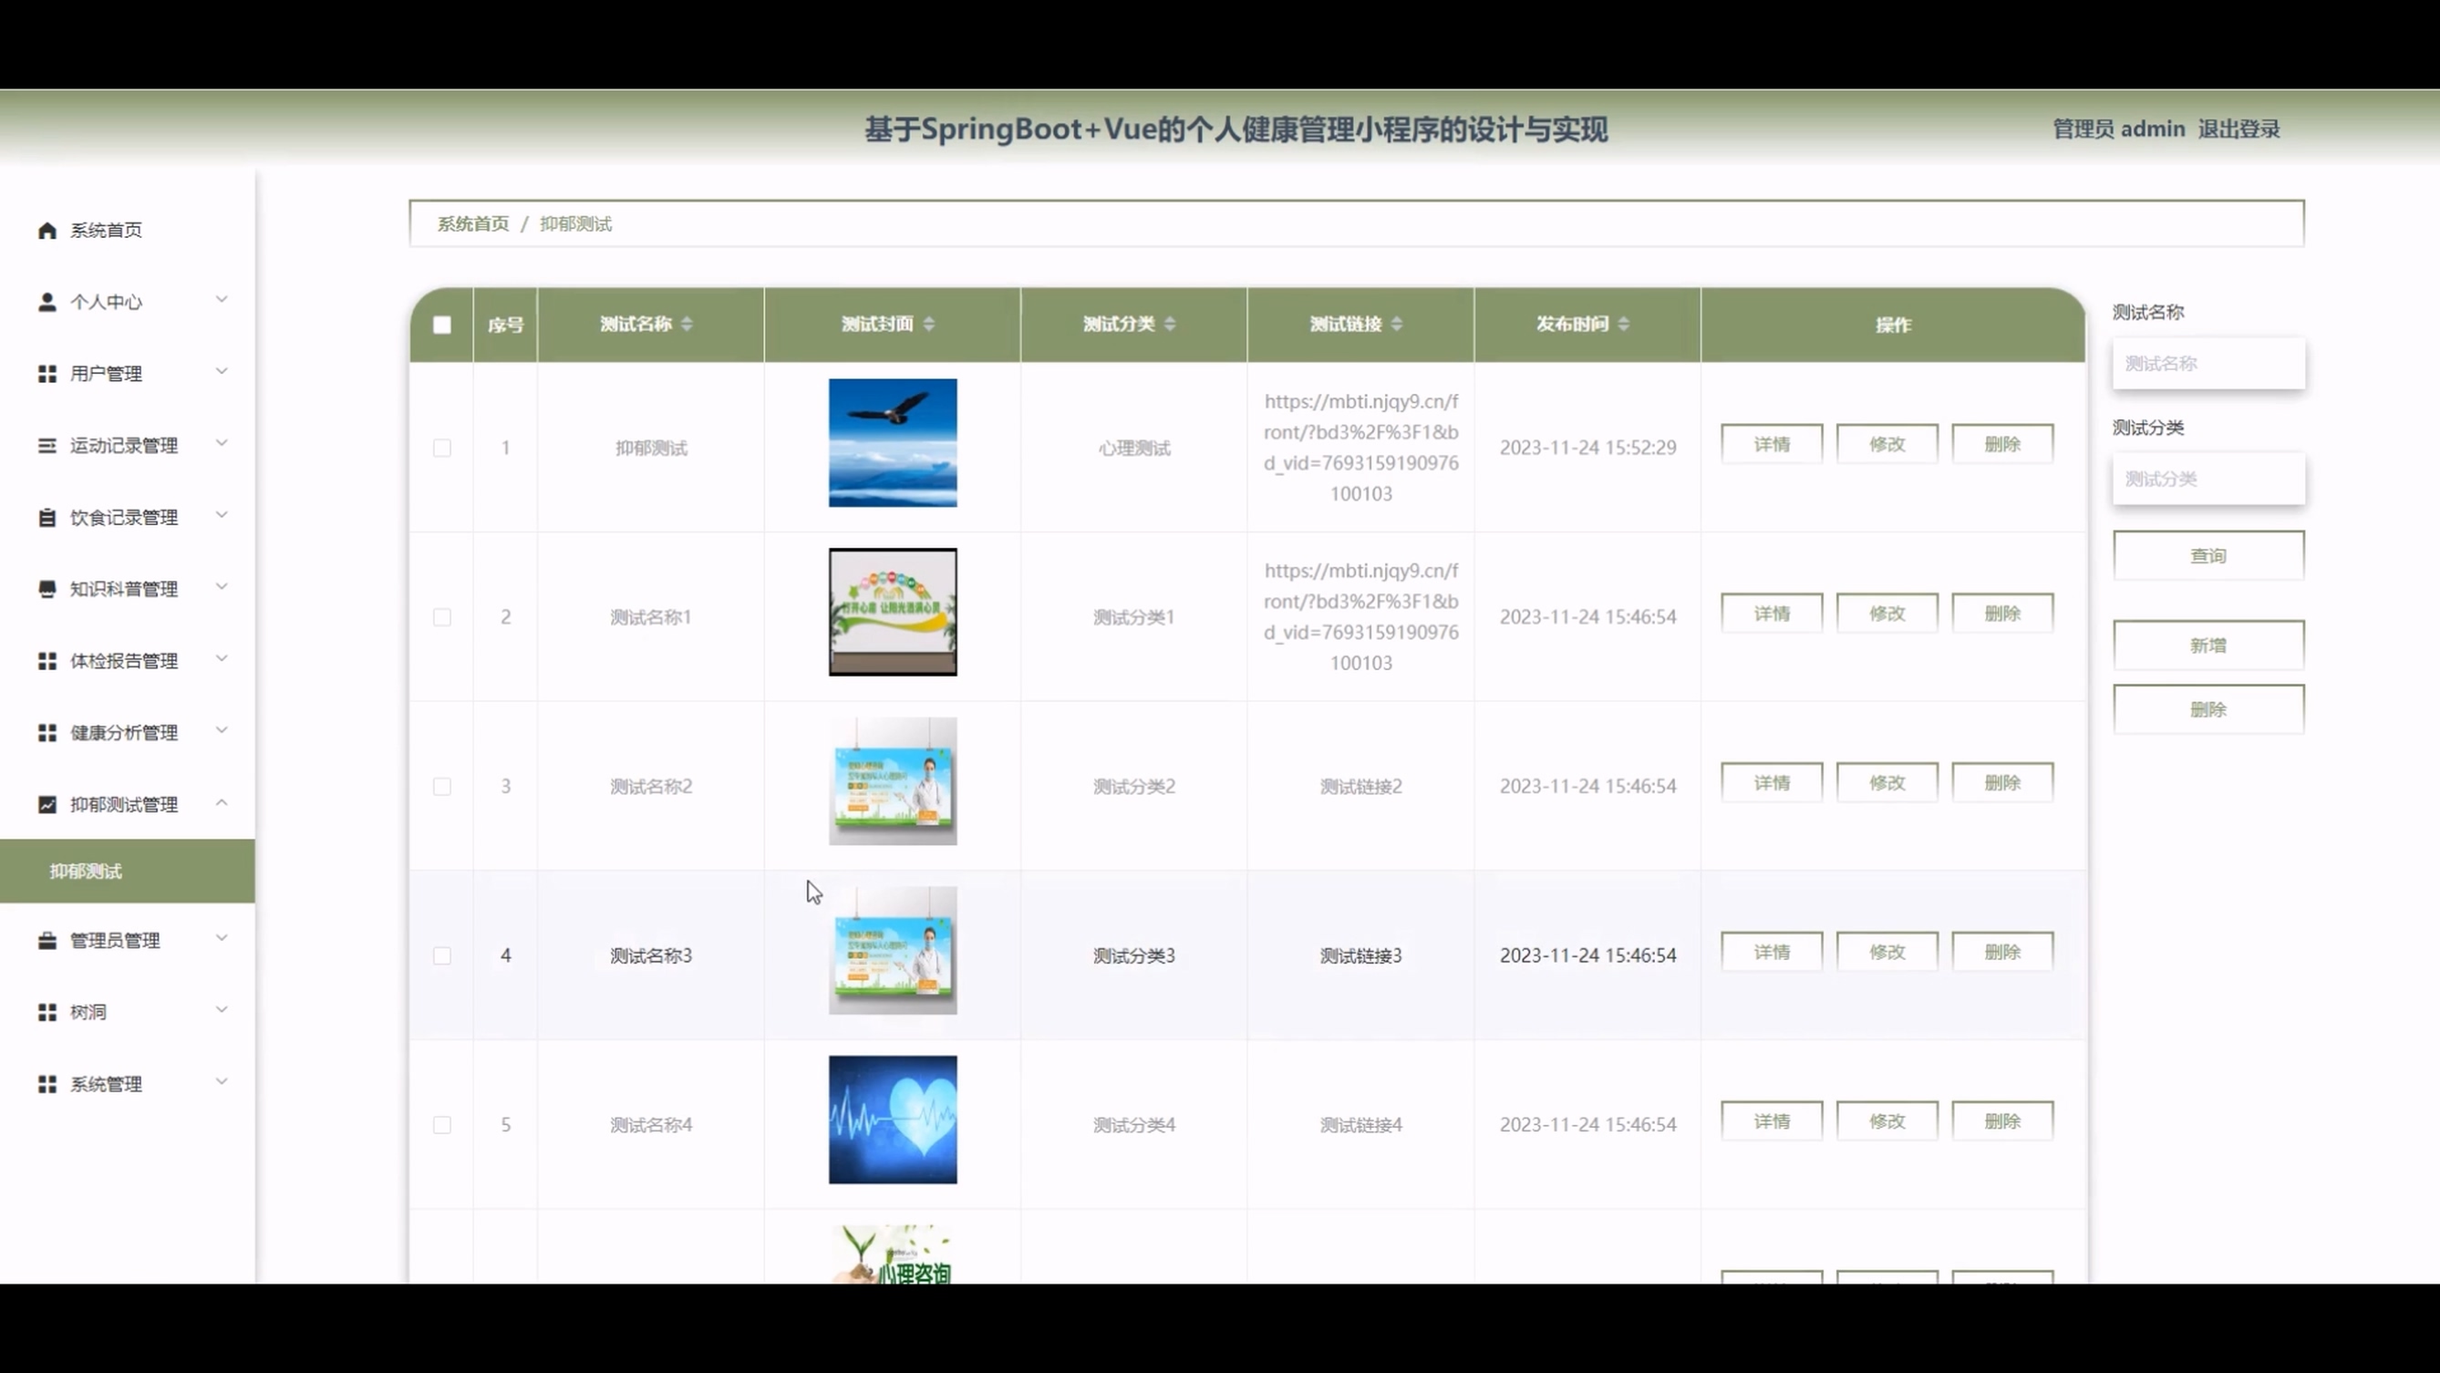Check the checkbox for row 1 抑郁测试

click(441, 448)
